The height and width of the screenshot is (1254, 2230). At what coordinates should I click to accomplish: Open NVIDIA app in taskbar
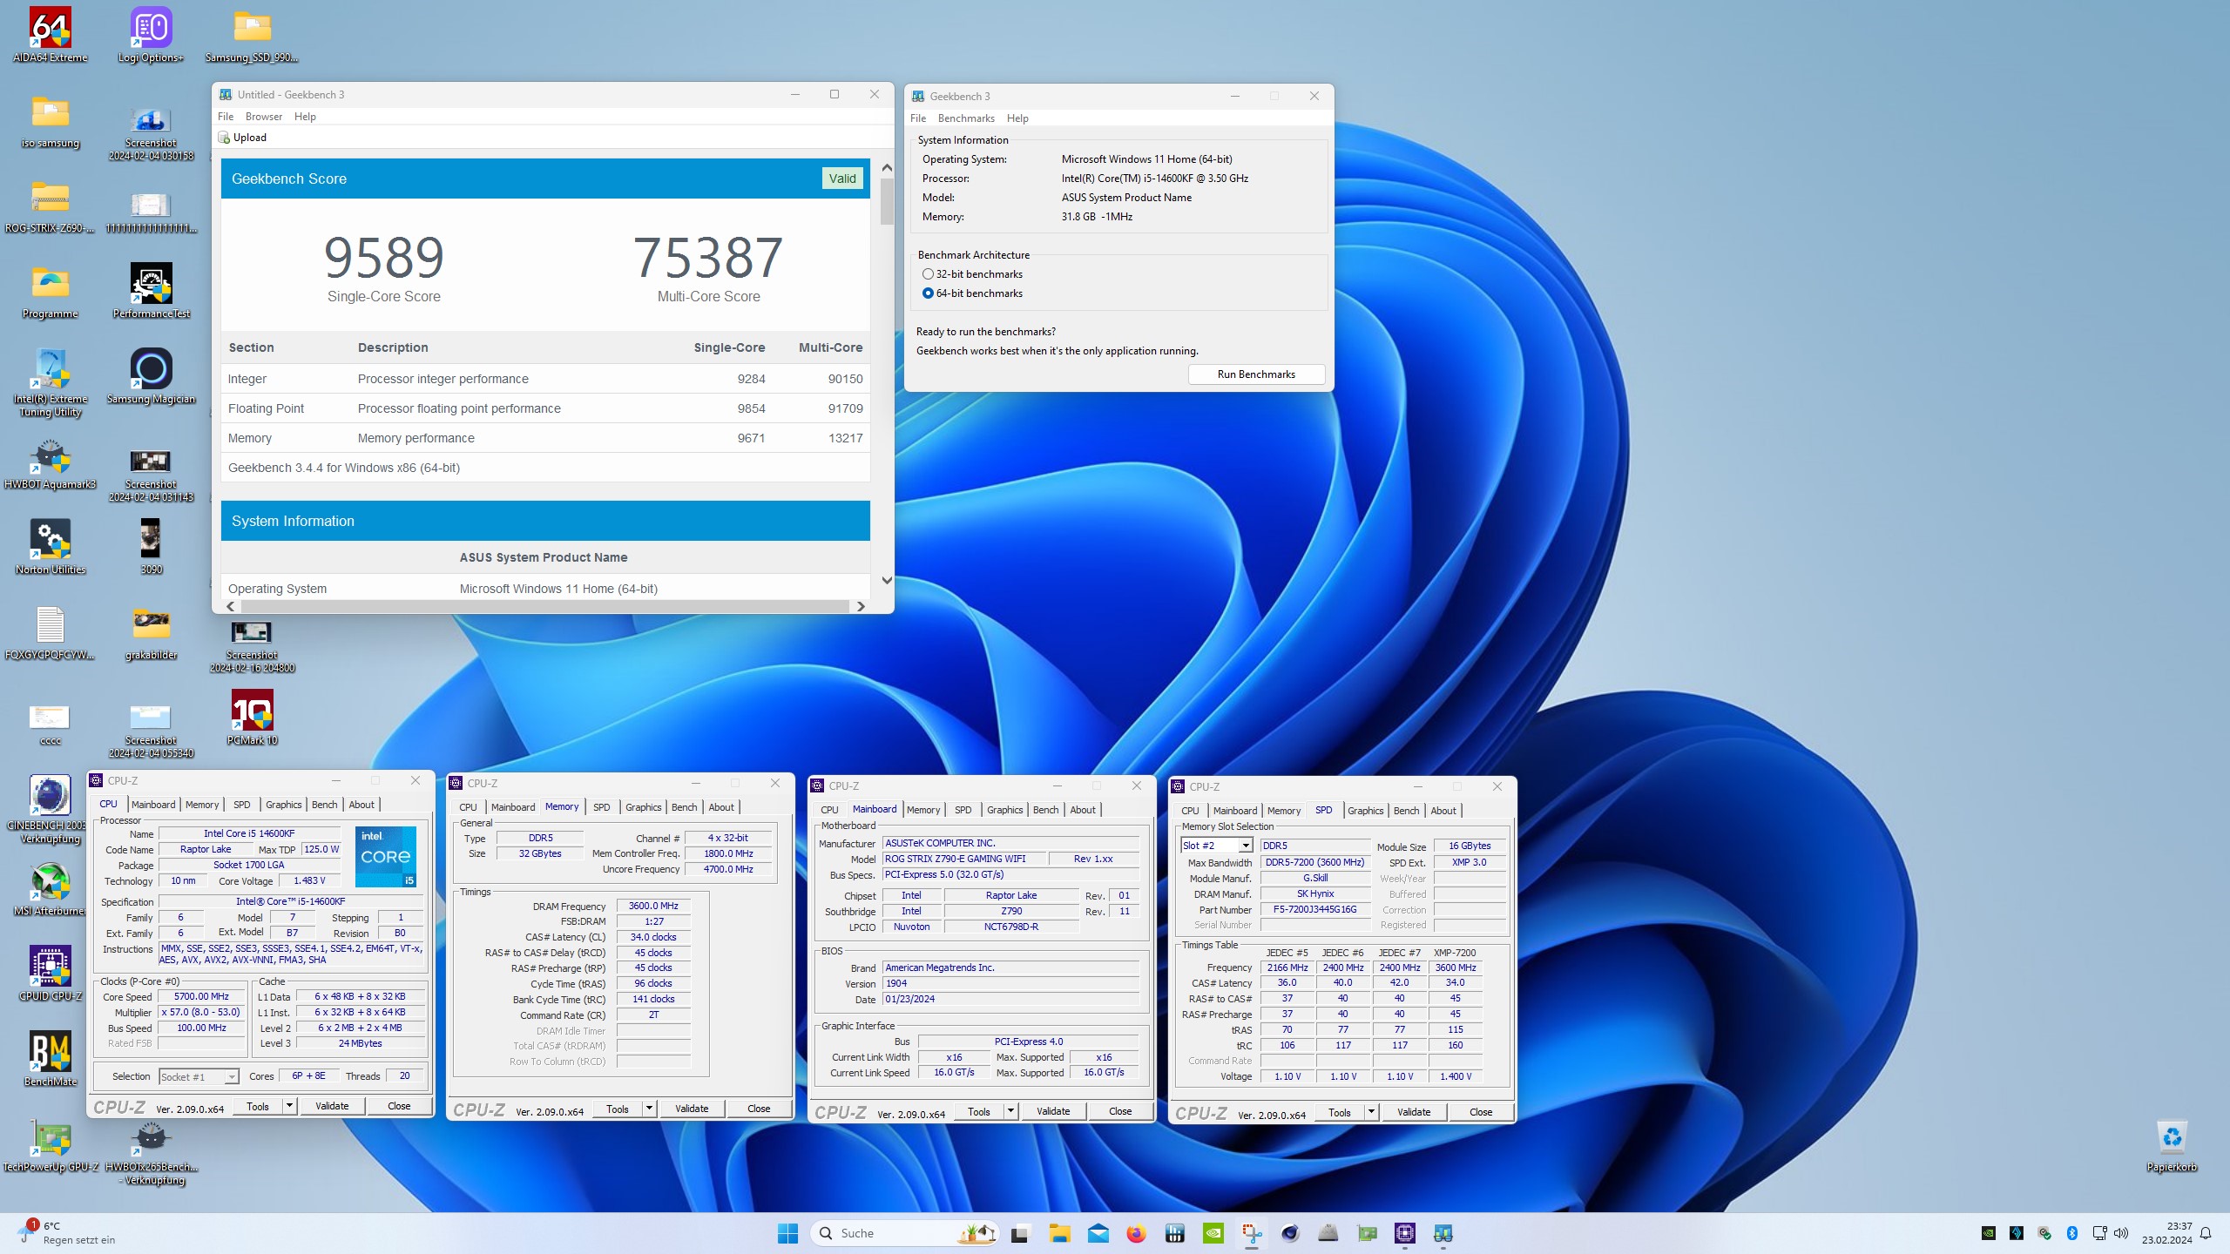1213,1233
